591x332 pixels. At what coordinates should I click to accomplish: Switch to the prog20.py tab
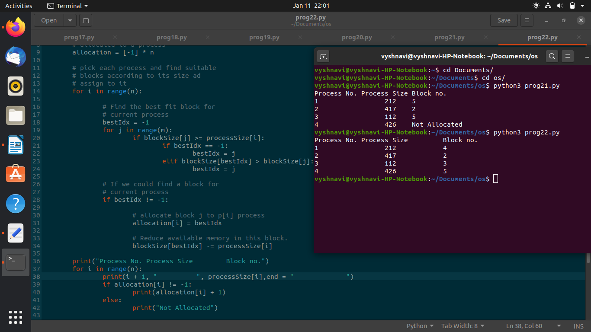[357, 37]
